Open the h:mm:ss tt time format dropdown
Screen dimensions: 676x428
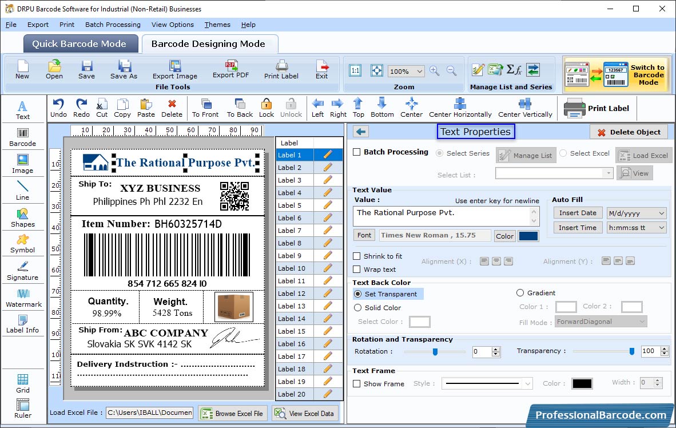pos(661,228)
